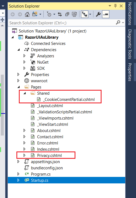The image size is (136, 198).
Task: Open the Solution Explorer window position dropdown
Action: coord(110,6)
